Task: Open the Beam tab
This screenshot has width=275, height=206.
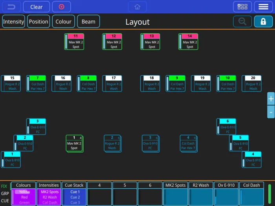Action: 88,22
